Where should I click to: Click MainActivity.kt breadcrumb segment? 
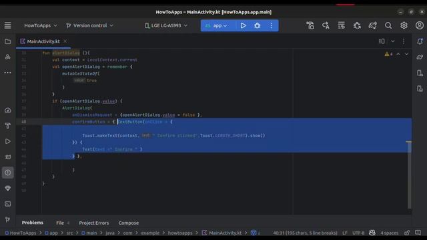(222, 233)
